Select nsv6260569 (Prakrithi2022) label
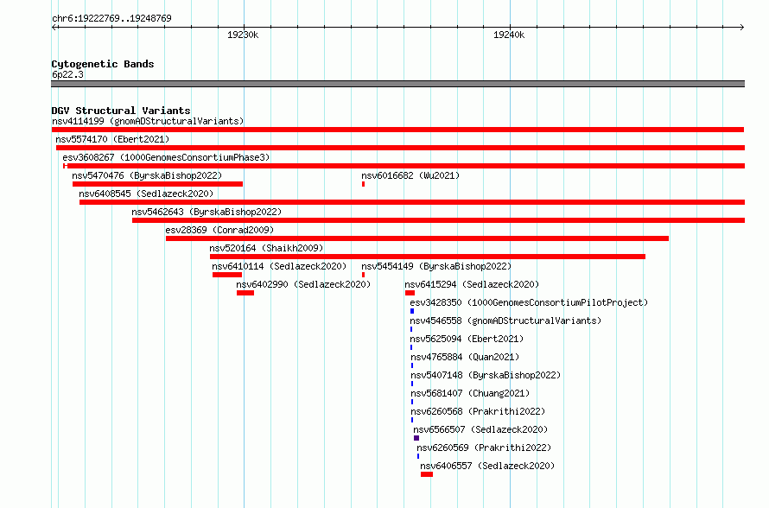The image size is (769, 508). coord(484,448)
